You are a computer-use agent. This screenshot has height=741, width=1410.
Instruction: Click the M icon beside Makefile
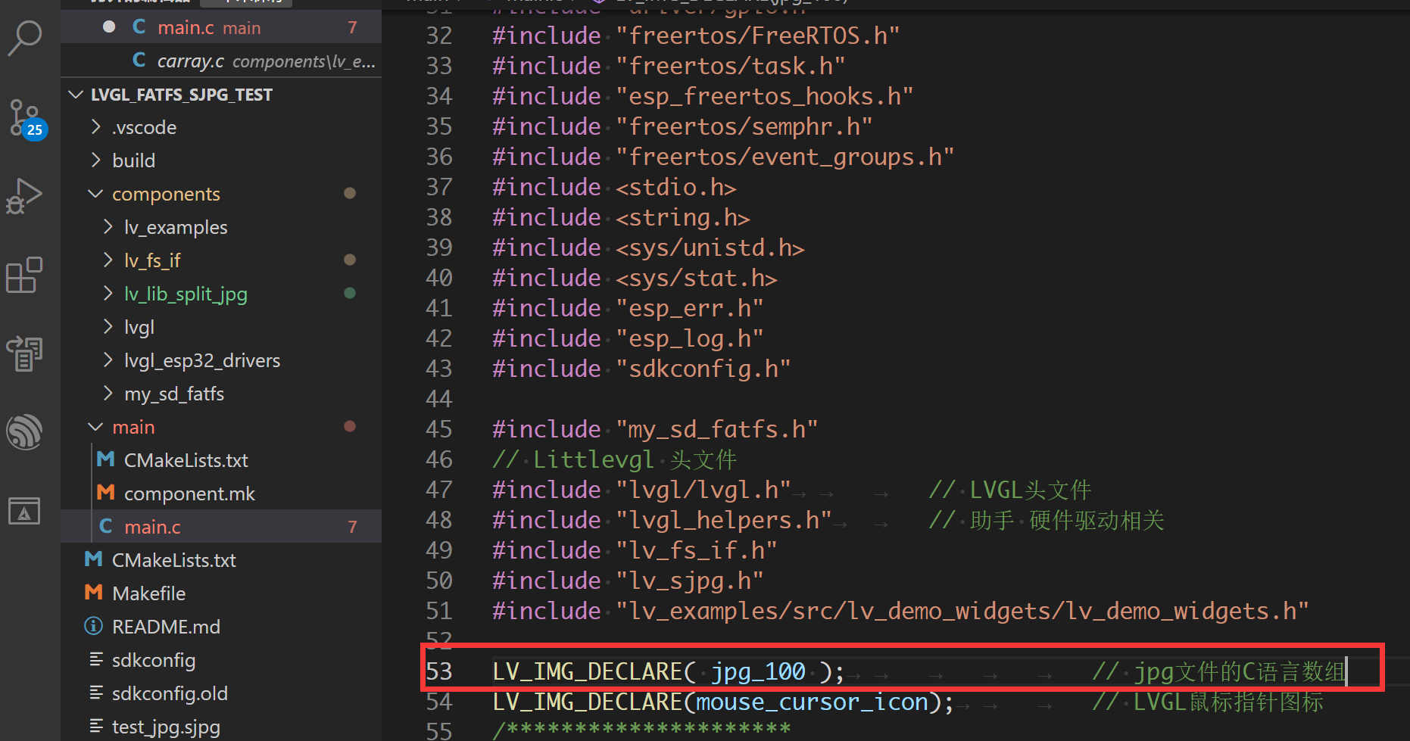tap(92, 593)
